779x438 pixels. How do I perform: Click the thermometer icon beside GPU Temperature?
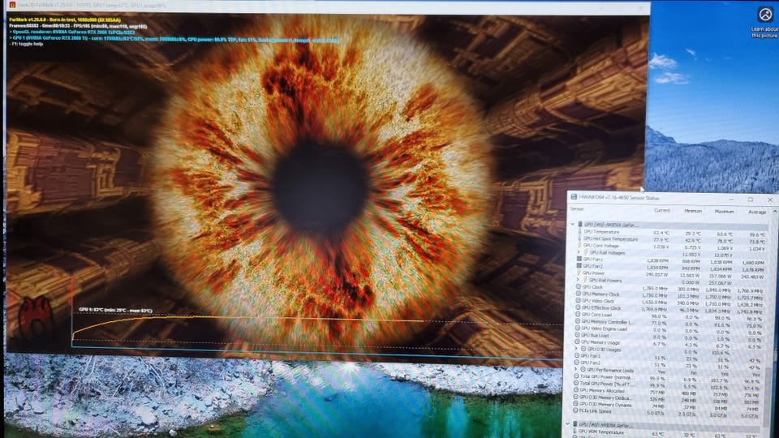click(579, 232)
